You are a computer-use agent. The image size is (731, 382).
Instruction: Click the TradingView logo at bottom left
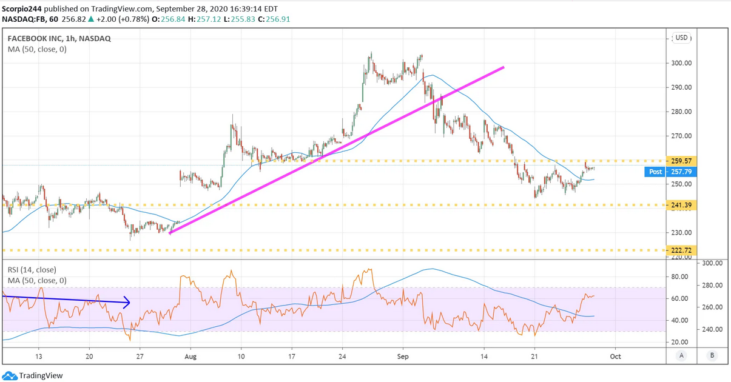8,375
